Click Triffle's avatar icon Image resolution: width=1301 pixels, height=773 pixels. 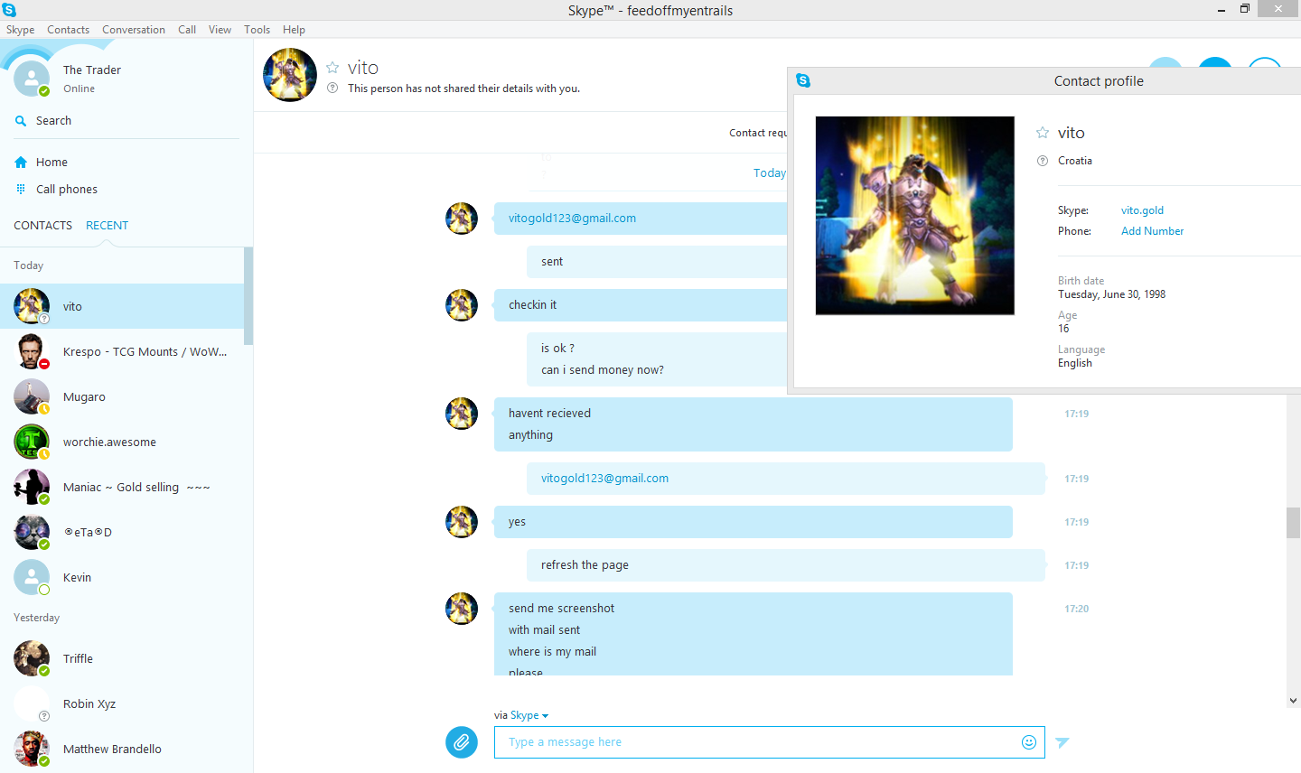[32, 658]
